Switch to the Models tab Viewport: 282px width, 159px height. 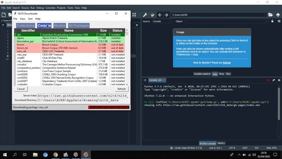59,26
